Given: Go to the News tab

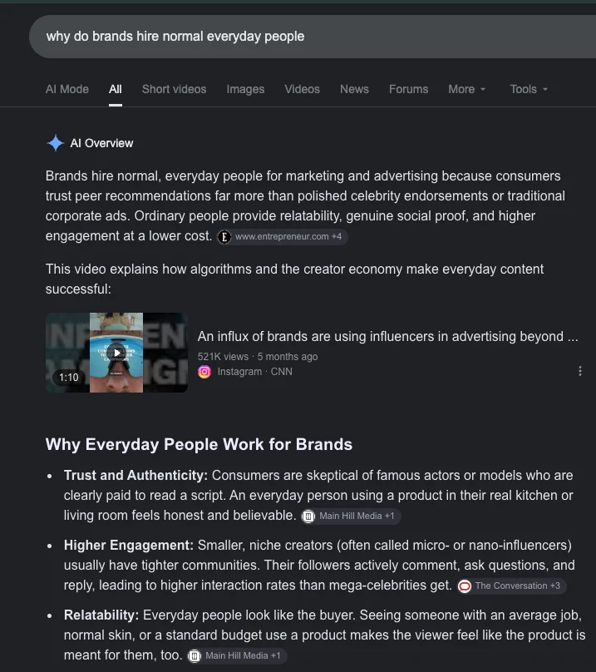Looking at the screenshot, I should pos(354,89).
